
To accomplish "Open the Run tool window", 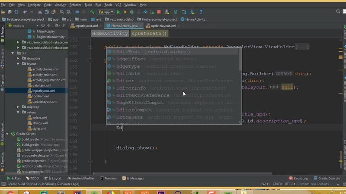I will coord(14,178).
